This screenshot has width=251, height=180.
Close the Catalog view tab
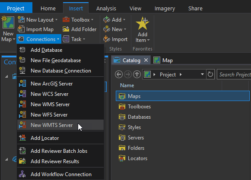[x=146, y=60]
